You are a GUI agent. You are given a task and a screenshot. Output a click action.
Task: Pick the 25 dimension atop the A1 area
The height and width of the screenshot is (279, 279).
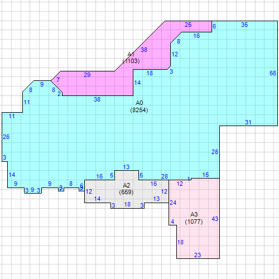pyautogui.click(x=188, y=25)
